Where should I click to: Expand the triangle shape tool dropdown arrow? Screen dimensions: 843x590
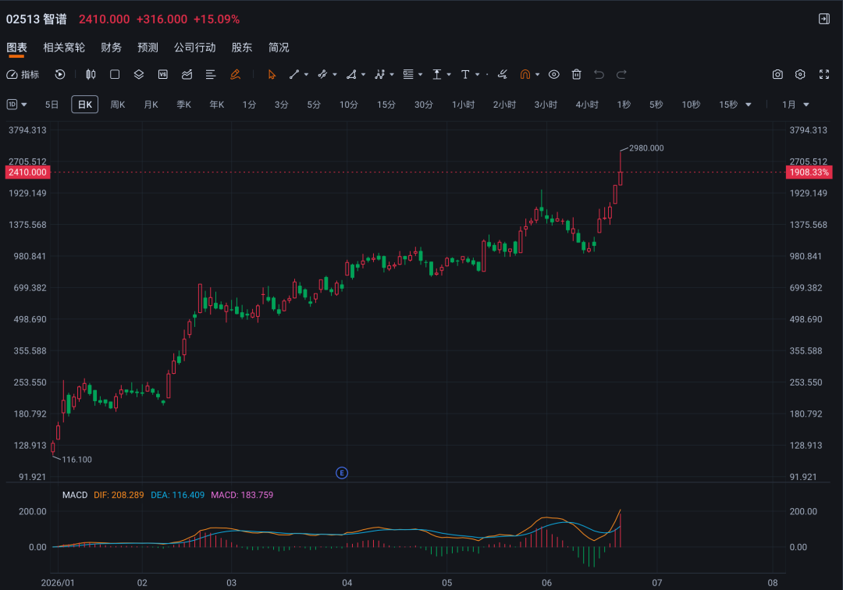[364, 75]
